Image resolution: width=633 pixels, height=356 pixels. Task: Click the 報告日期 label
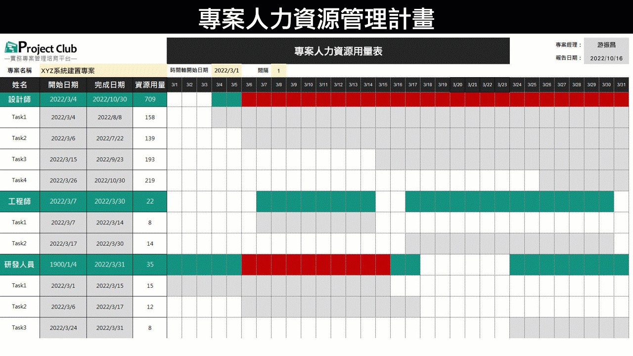[568, 58]
